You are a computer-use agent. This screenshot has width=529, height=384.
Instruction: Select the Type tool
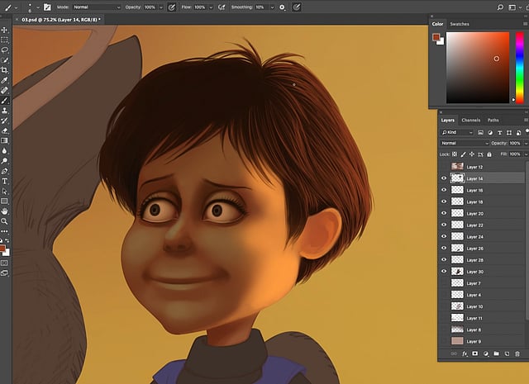4,181
